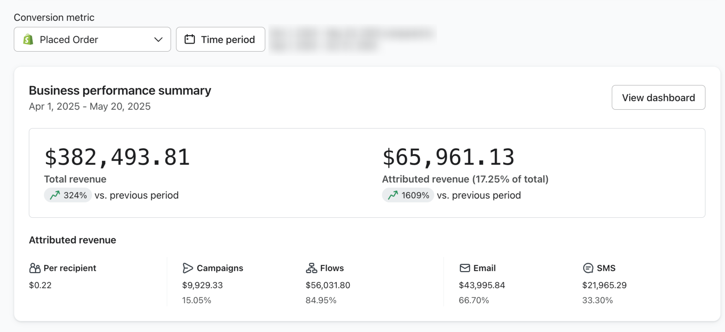This screenshot has width=725, height=332.
Task: Click the Shopify icon in the conversion metric selector
Action: click(x=29, y=39)
